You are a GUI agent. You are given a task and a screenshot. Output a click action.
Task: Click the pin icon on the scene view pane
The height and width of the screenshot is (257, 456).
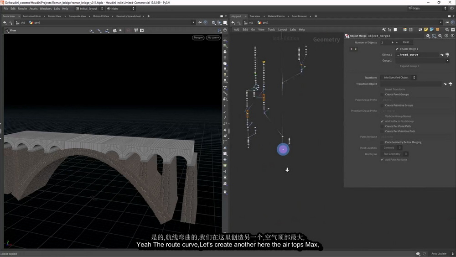(x=200, y=22)
